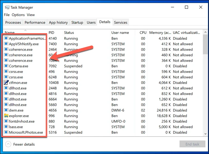
Task: Click PID value 10408
Action: coord(54,83)
